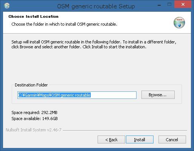Close the setup window with the red X
Viewport: 194px width, 151px height.
(x=183, y=5)
